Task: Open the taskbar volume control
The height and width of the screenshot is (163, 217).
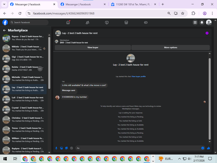Action: point(189,159)
